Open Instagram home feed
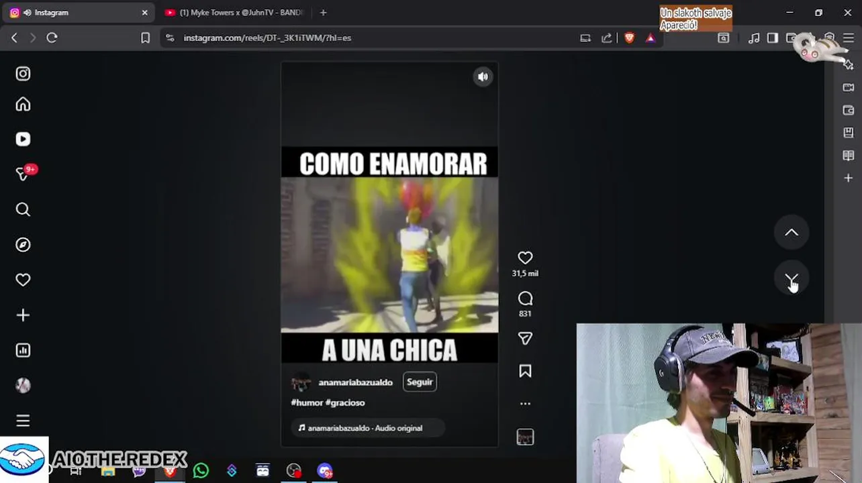Image resolution: width=862 pixels, height=483 pixels. tap(23, 105)
